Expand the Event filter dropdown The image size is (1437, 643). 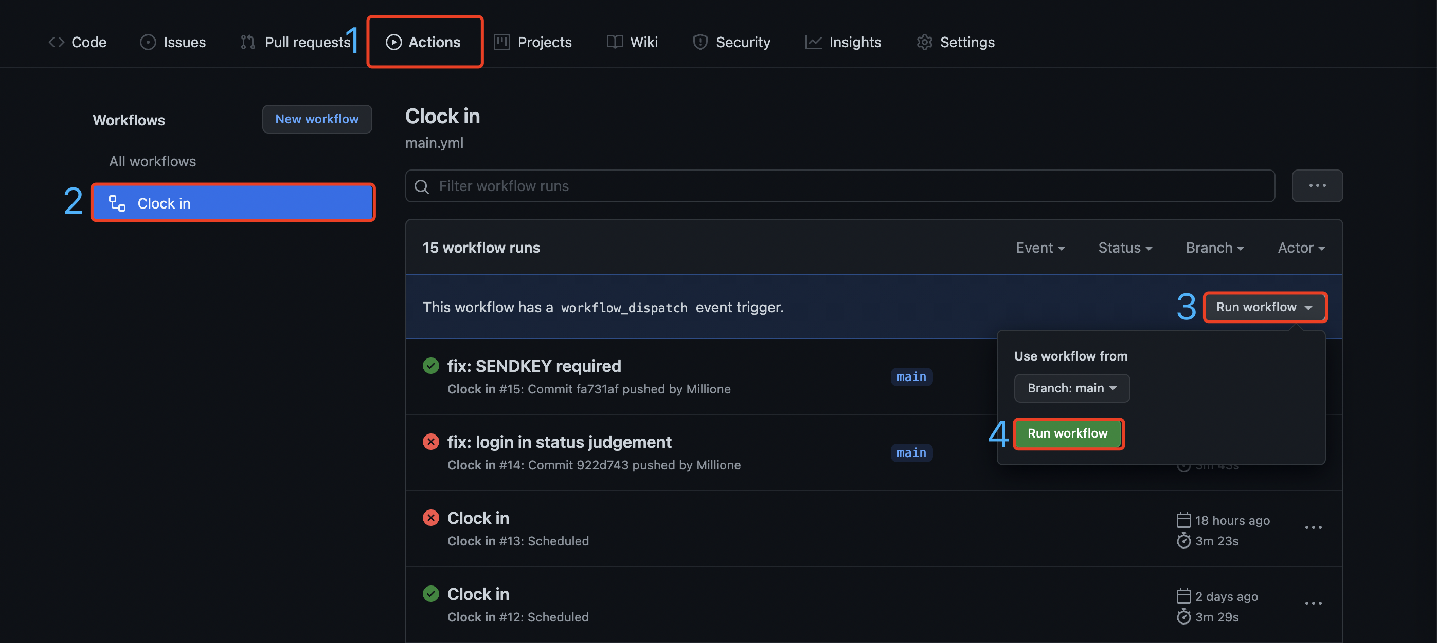(x=1040, y=248)
